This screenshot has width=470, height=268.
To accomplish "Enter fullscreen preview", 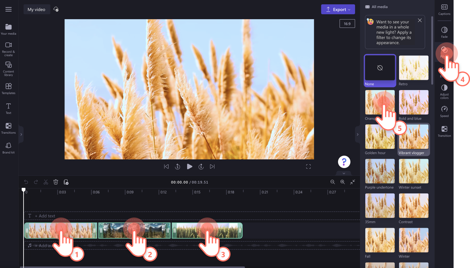I will [x=308, y=166].
